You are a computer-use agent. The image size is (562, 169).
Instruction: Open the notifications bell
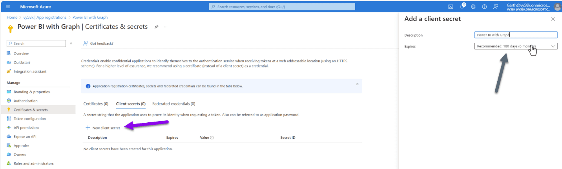tap(462, 7)
